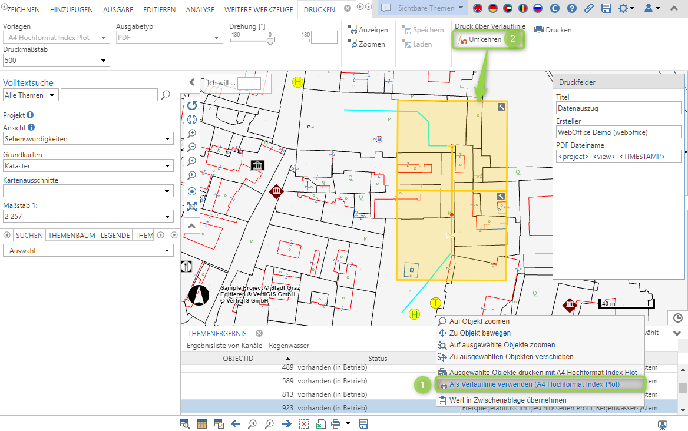Toggle fullscreen map with the expand arrows icon
Viewport: 688px width, 431px height.
coord(192,206)
